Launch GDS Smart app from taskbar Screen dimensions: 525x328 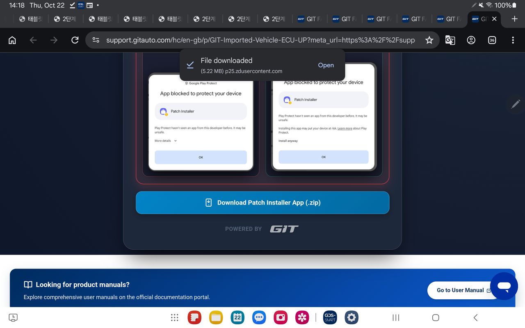(330, 317)
